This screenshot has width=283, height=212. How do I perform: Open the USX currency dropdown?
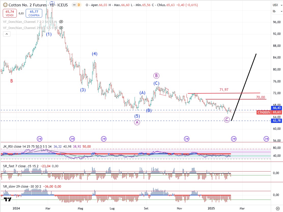tap(277, 5)
